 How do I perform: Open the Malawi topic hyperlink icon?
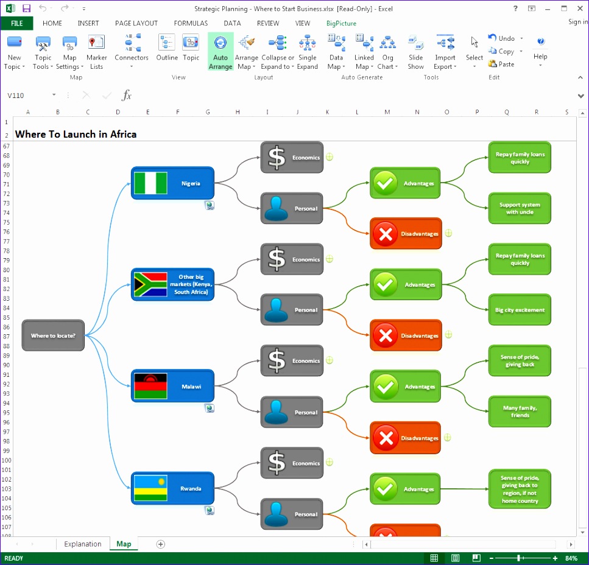coord(210,408)
